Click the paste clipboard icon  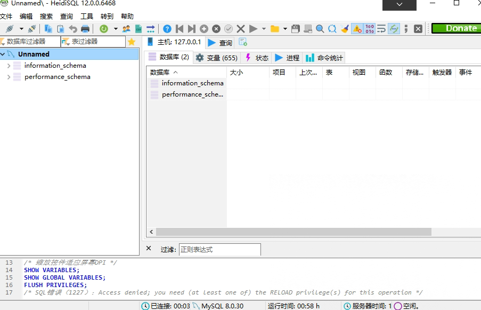click(61, 29)
